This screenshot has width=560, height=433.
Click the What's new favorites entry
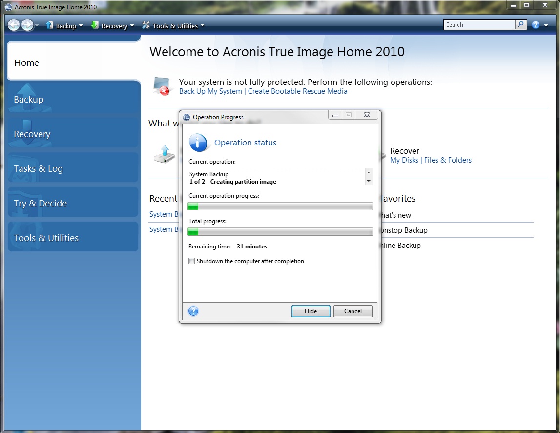395,215
